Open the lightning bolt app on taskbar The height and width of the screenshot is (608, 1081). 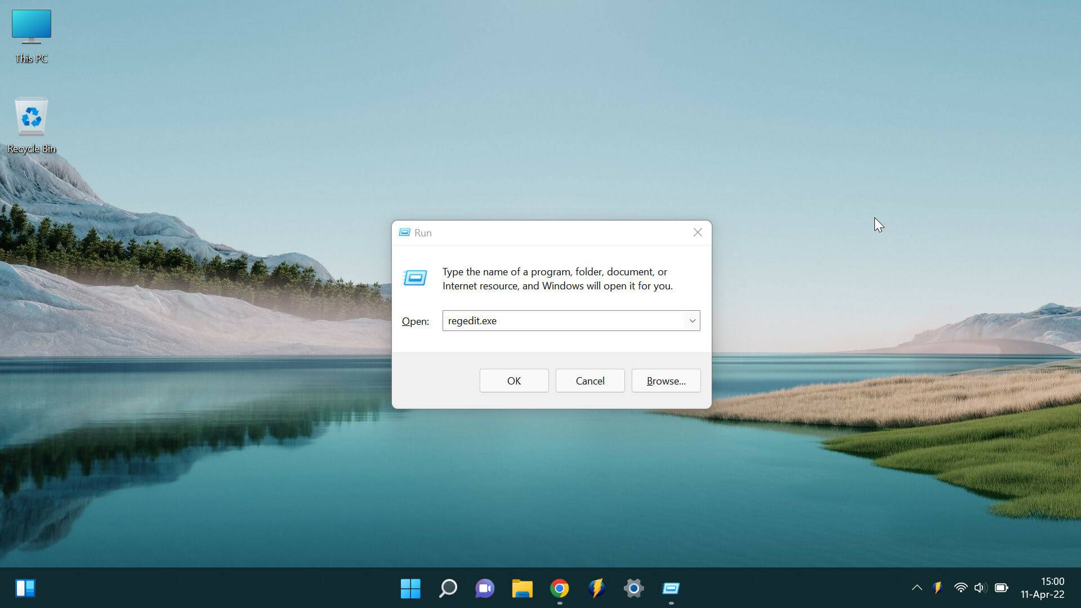(596, 588)
